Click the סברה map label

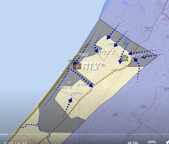click(82, 84)
